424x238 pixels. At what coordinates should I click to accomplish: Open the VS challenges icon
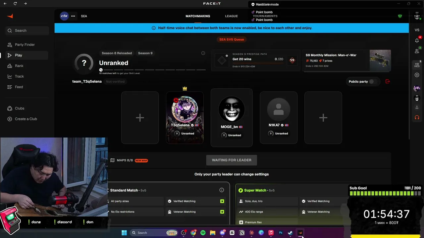coord(417,30)
